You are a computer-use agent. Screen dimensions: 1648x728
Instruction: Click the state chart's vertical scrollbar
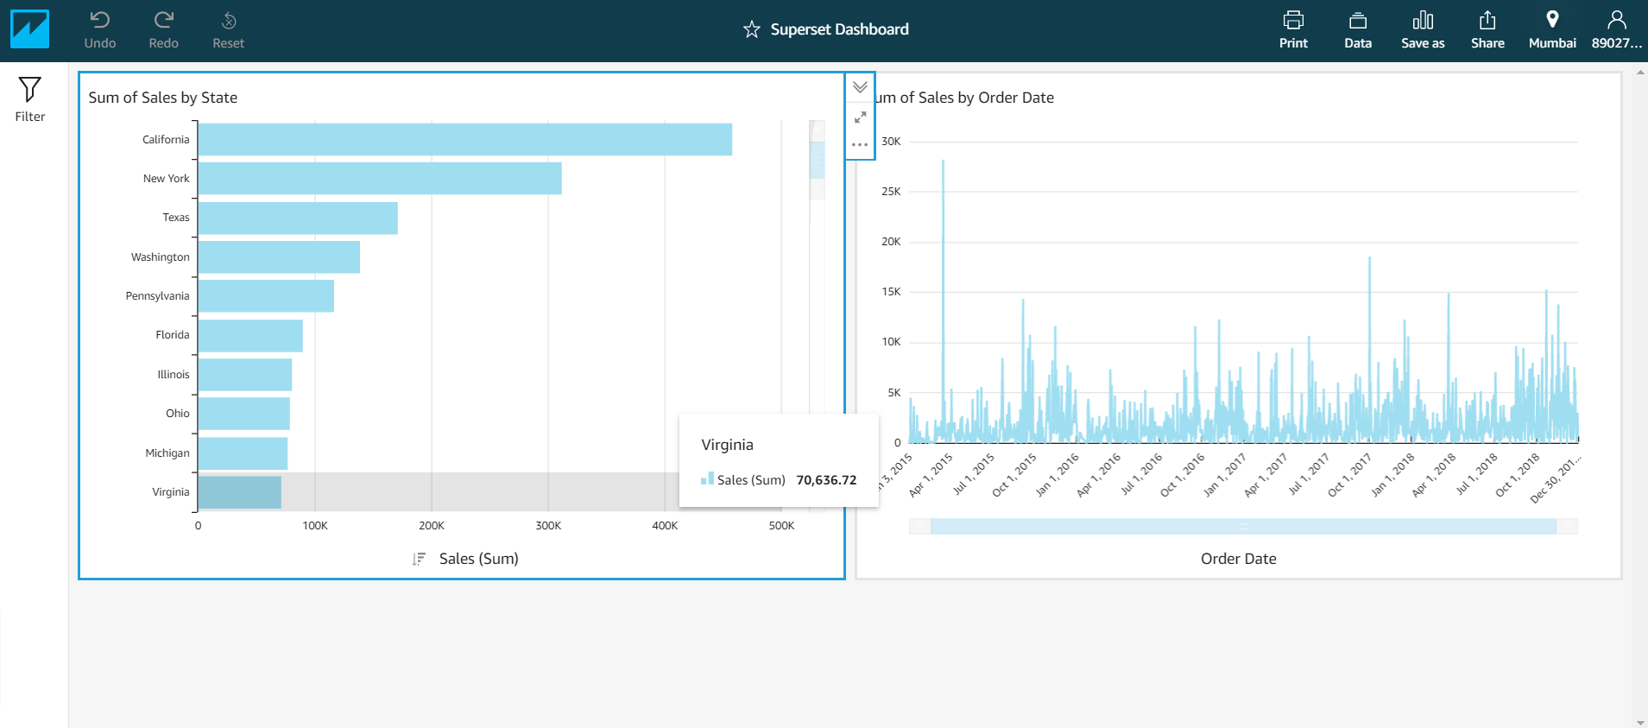[x=817, y=161]
